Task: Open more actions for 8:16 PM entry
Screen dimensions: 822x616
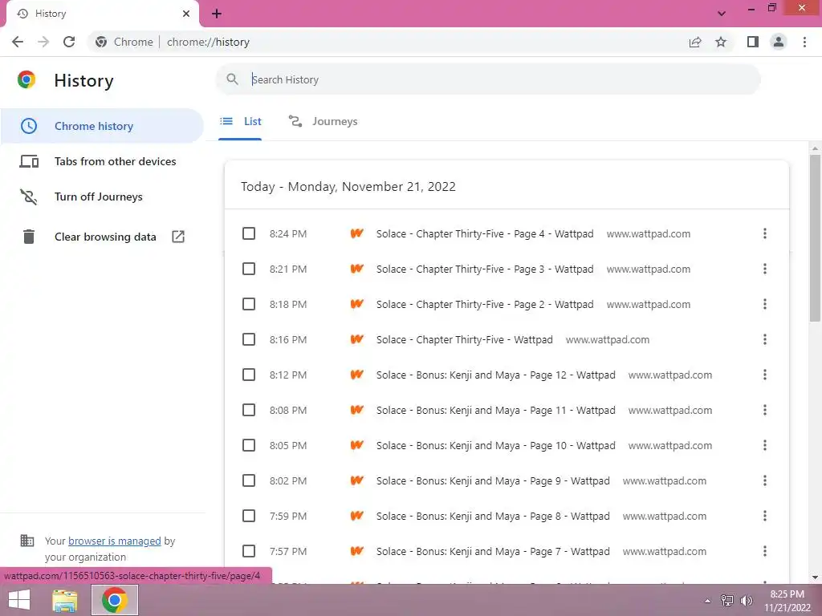Action: pos(765,339)
